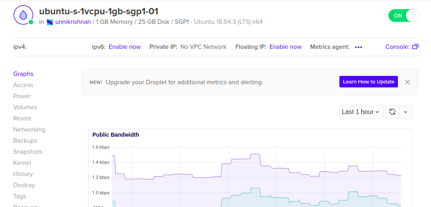This screenshot has height=207, width=431.
Task: Turn off the droplet power switch
Action: (x=403, y=15)
